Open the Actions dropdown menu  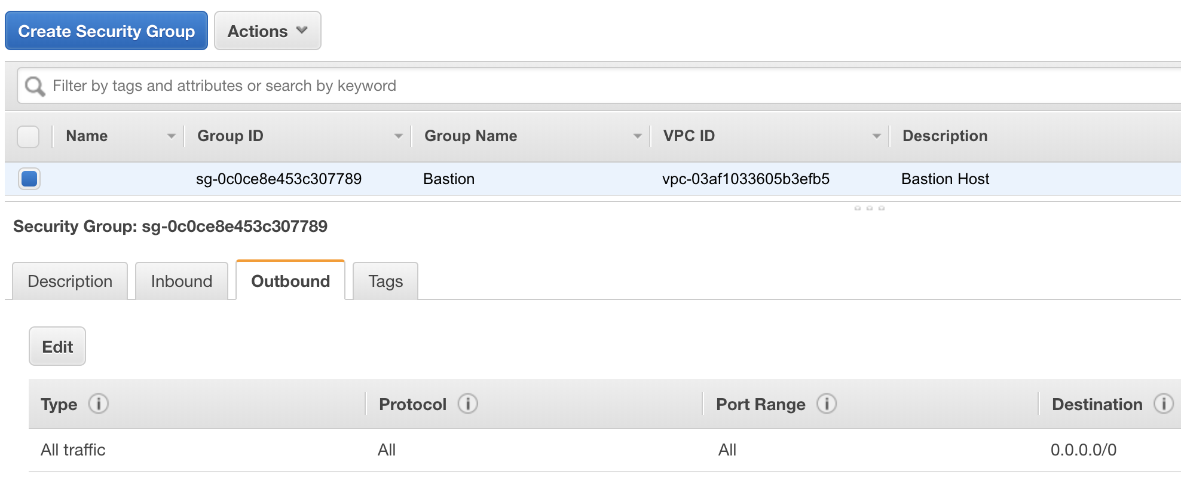click(x=267, y=31)
